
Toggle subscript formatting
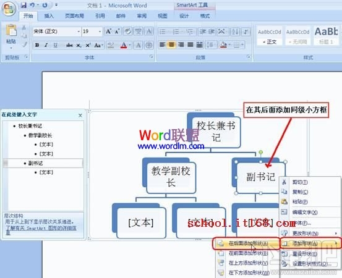79,45
